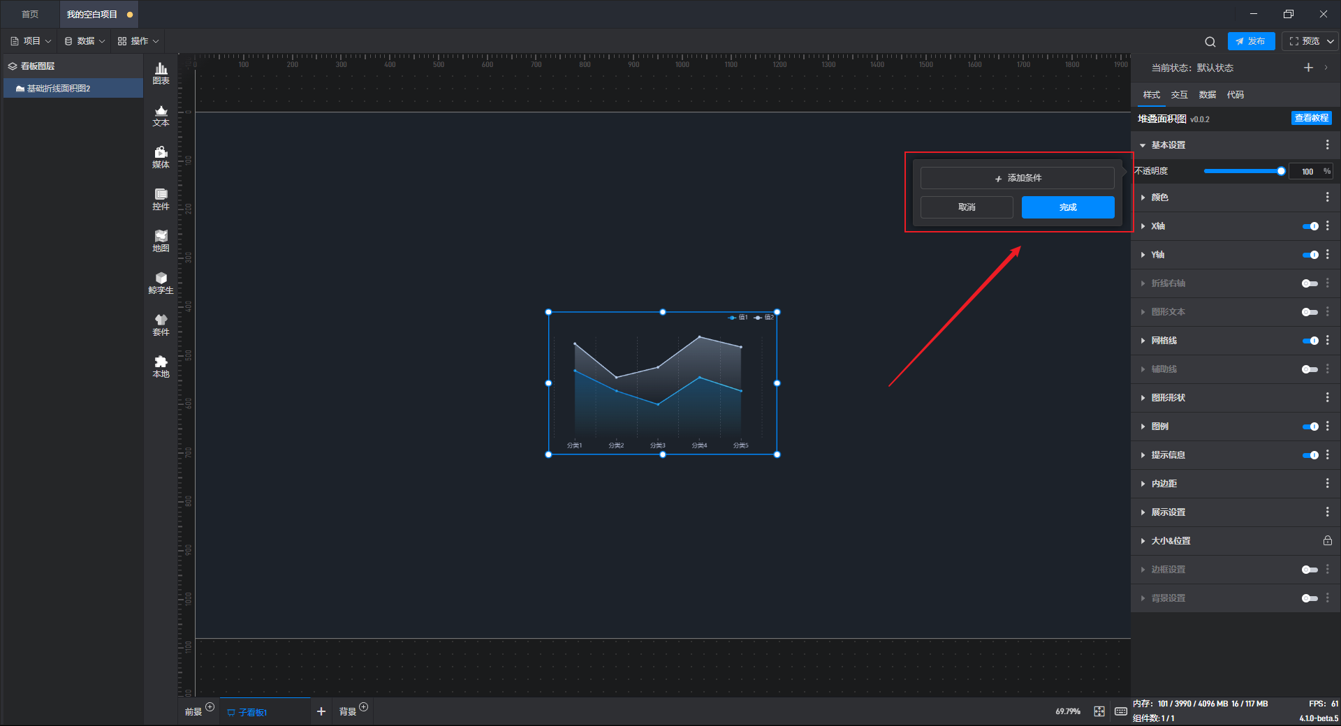Click the fit-to-screen icon near zoom percentage
Viewport: 1341px width, 726px height.
click(1099, 711)
